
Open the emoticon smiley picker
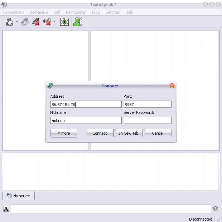coord(216,209)
